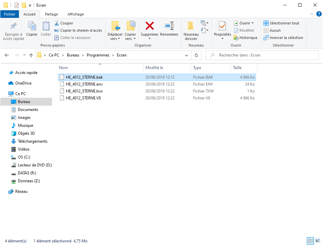Screen dimensions: 323x245
Task: Click the Renommer rename icon
Action: point(169,26)
